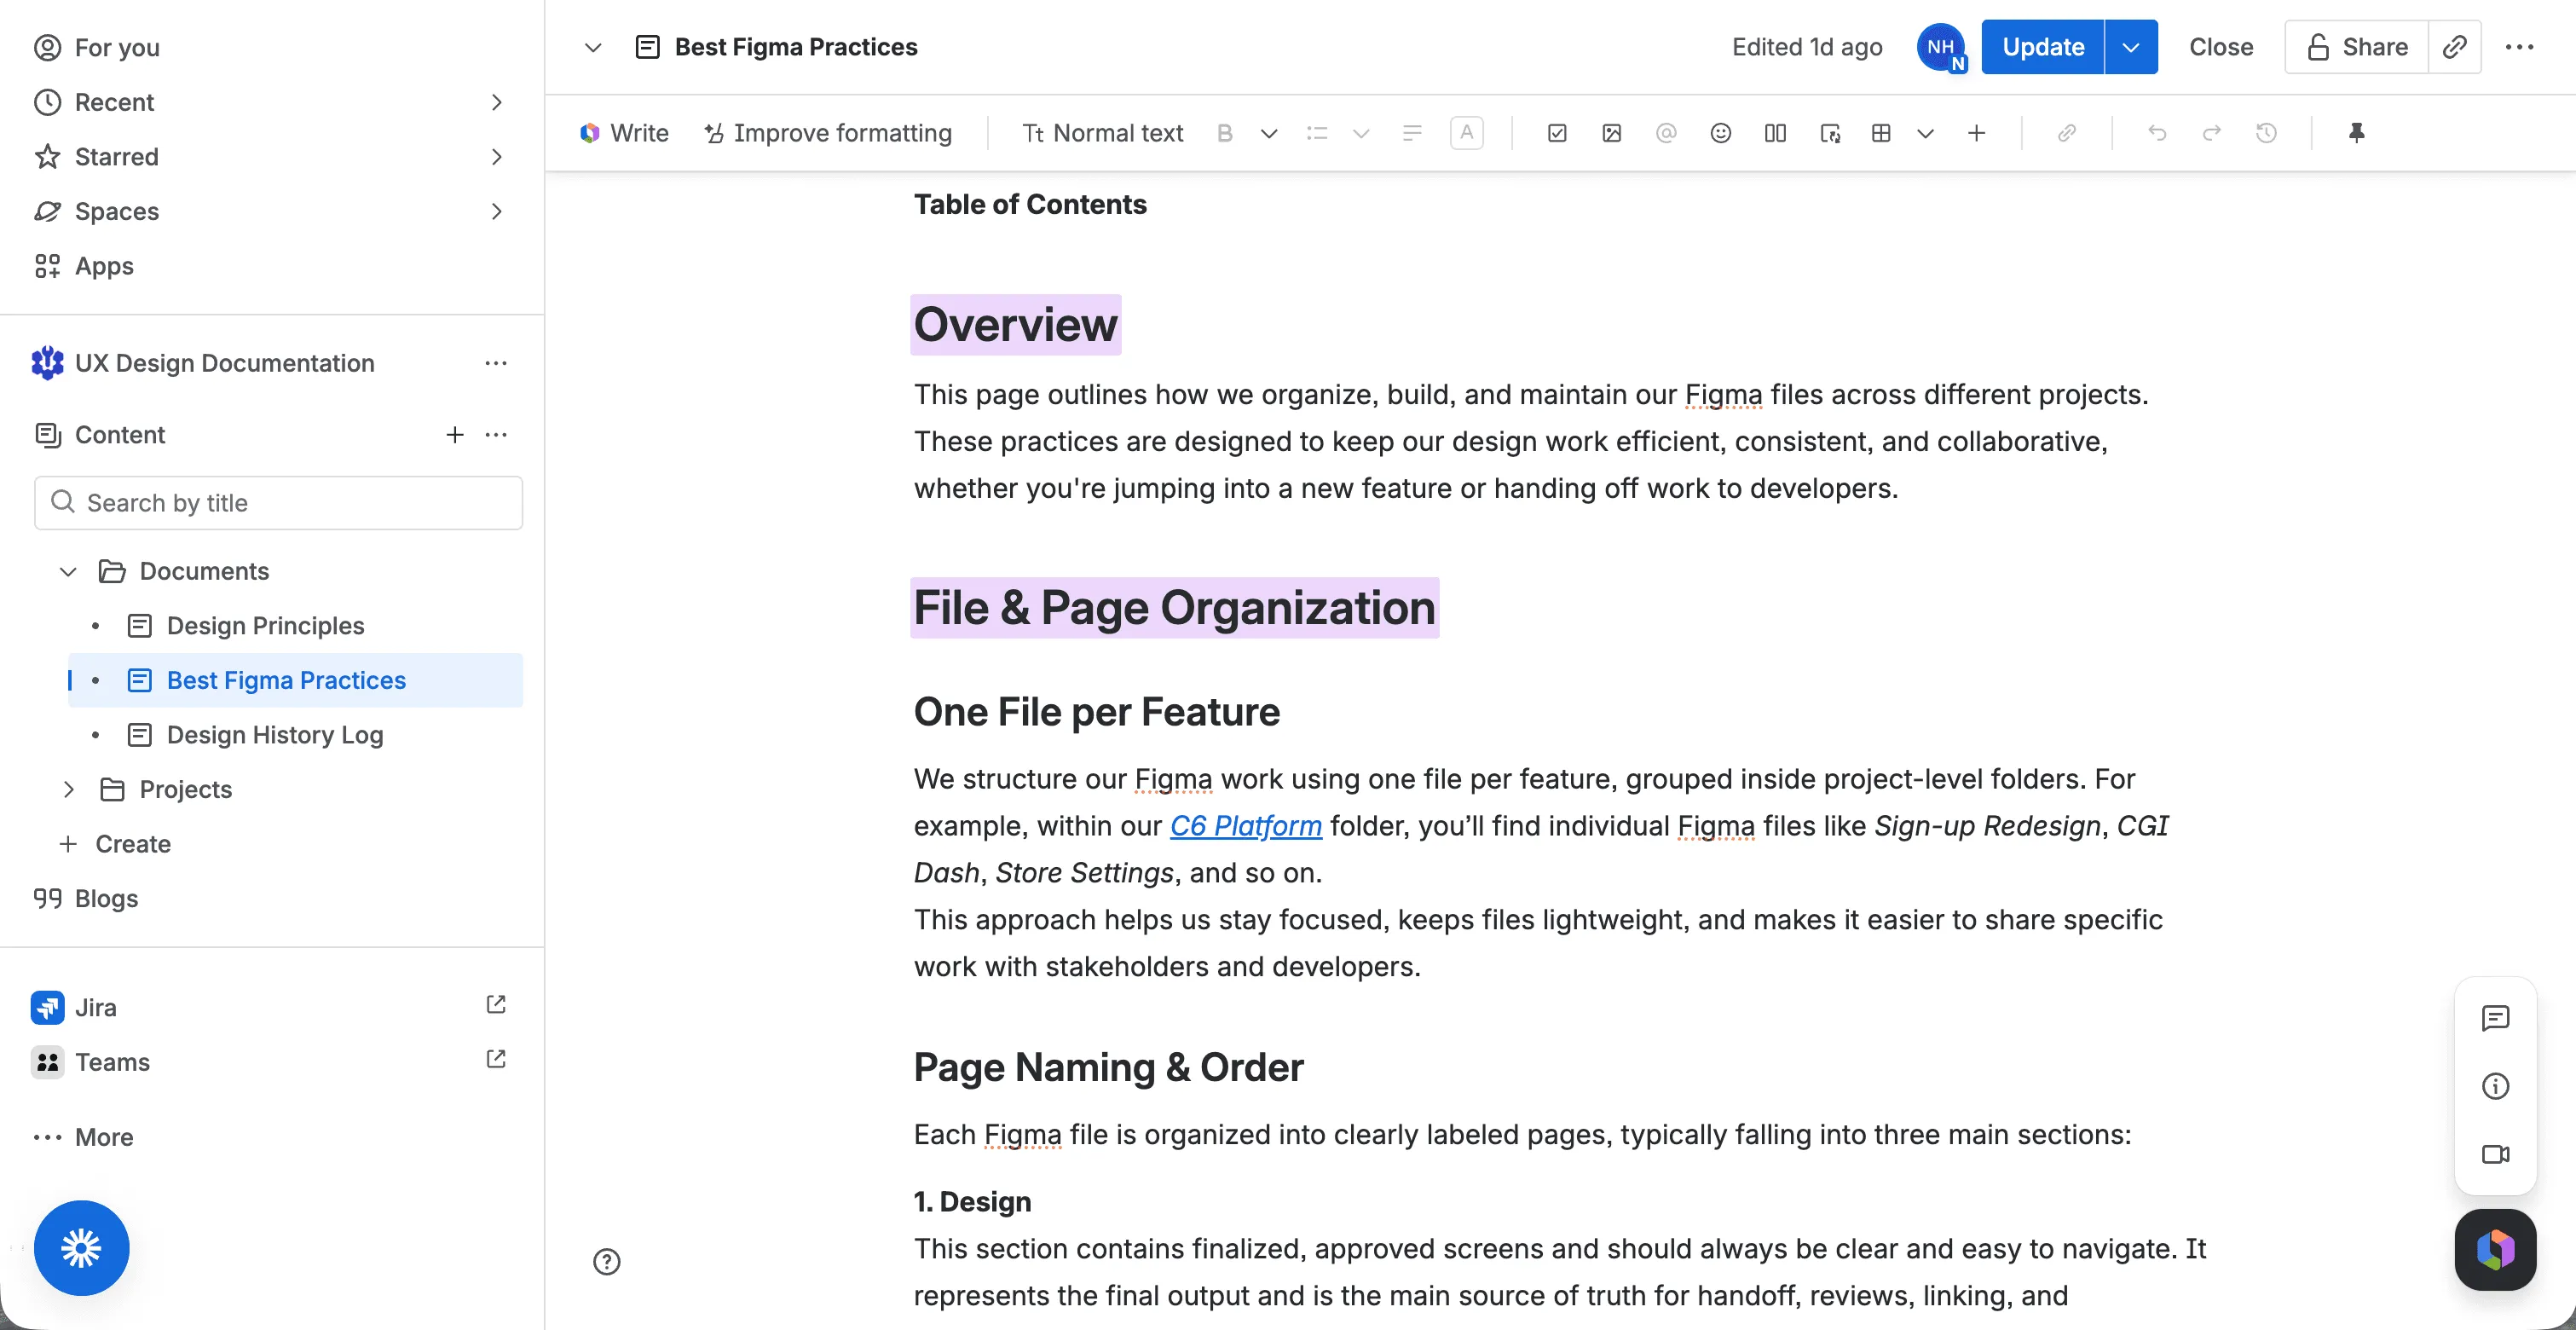Screen dimensions: 2576x1330
Task: Open the help question mark icon
Action: point(606,1262)
